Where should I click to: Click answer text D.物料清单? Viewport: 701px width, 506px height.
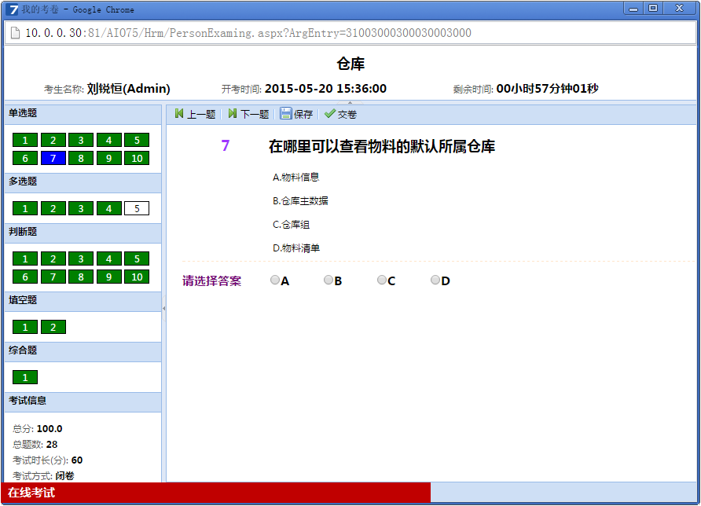tap(296, 248)
